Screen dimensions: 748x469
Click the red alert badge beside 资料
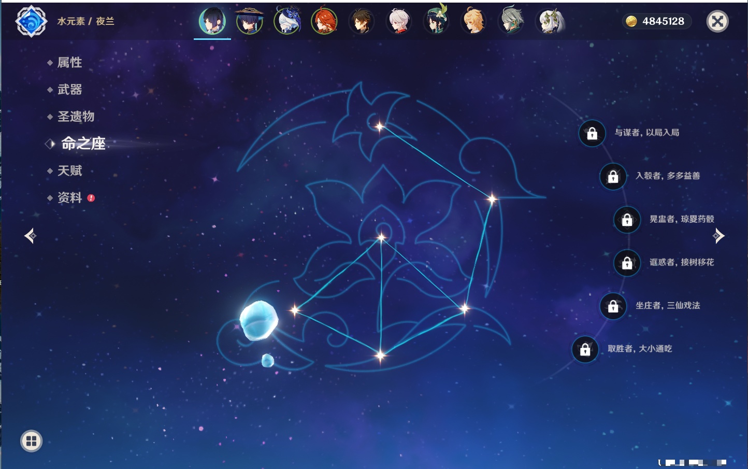pos(91,198)
